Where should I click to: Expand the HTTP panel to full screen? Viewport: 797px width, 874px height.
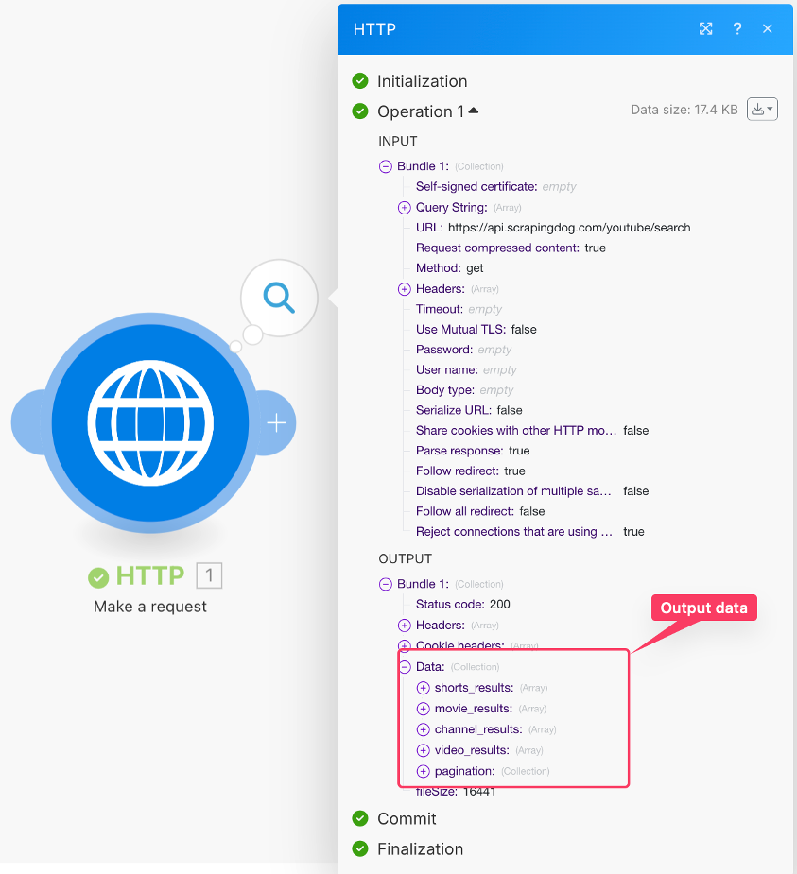(705, 29)
